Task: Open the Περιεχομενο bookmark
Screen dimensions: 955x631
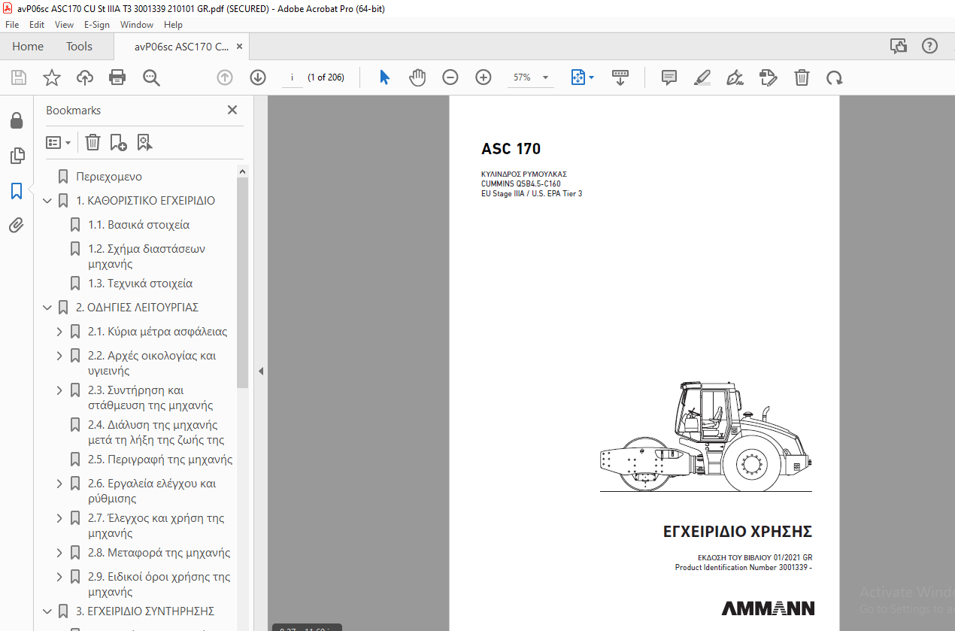Action: pyautogui.click(x=109, y=177)
